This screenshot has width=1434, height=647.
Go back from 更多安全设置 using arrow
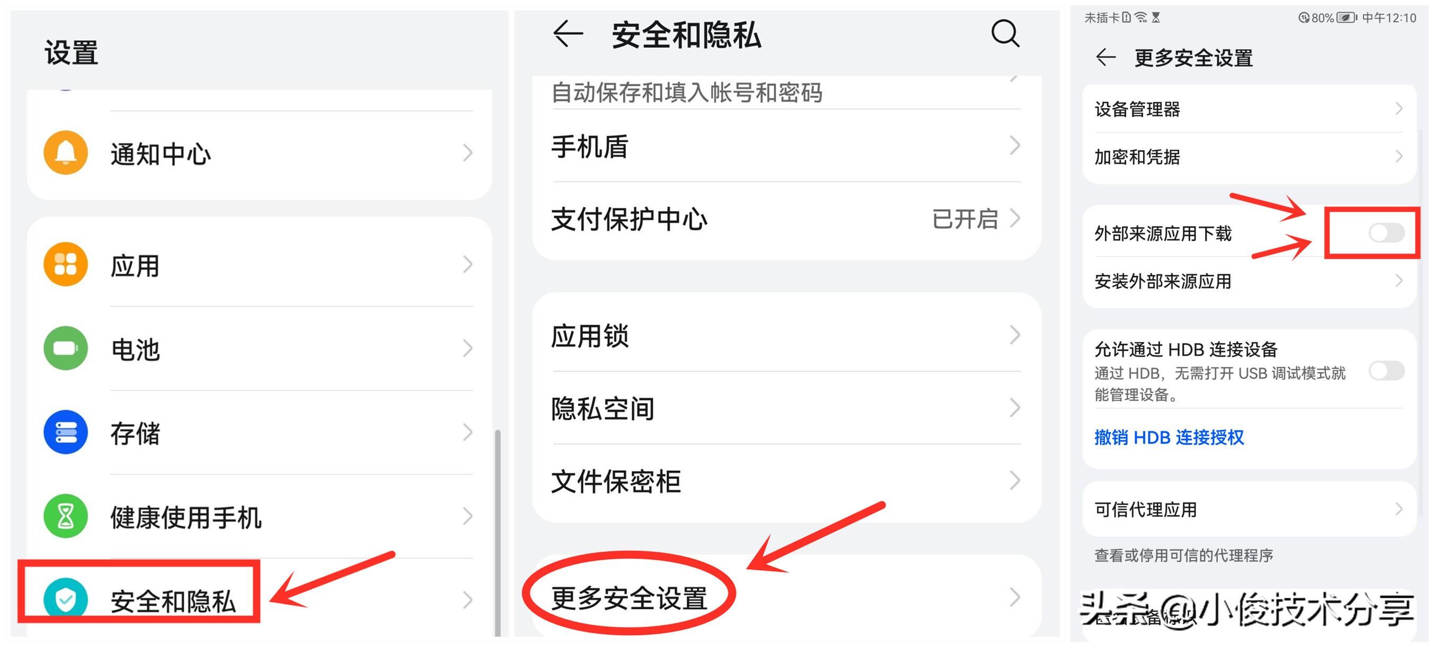point(1105,57)
